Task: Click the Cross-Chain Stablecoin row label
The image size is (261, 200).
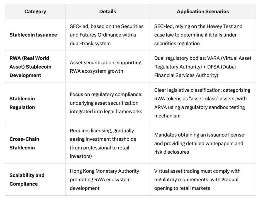Action: pyautogui.click(x=24, y=143)
